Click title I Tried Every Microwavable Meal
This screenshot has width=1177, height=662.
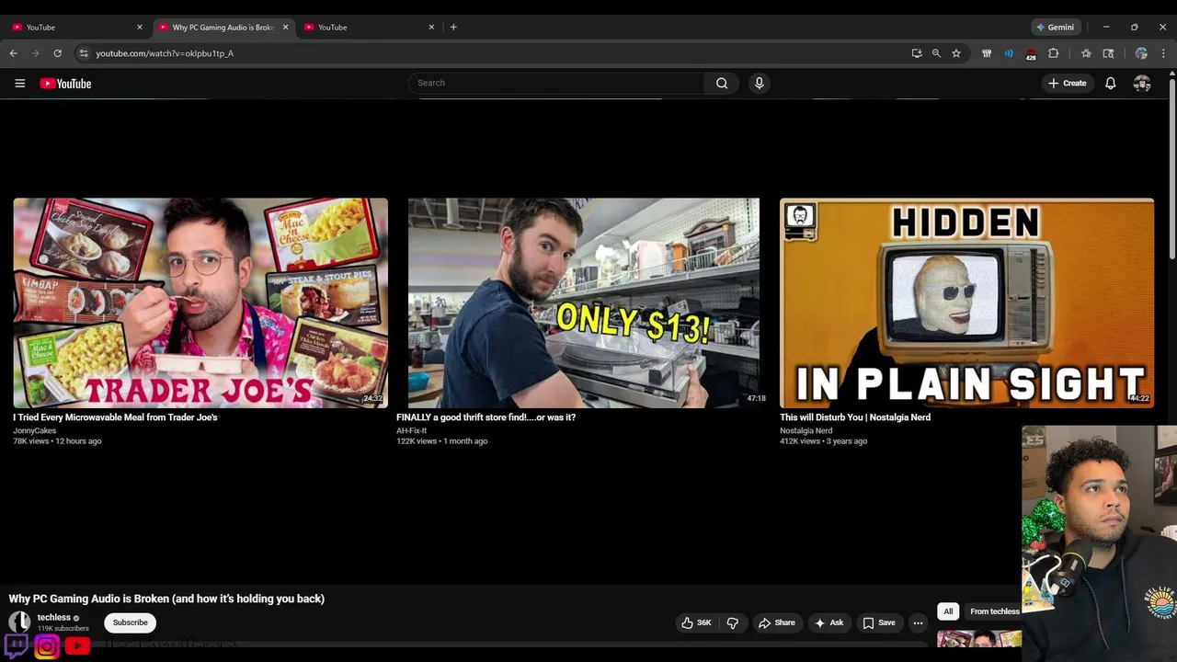115,417
